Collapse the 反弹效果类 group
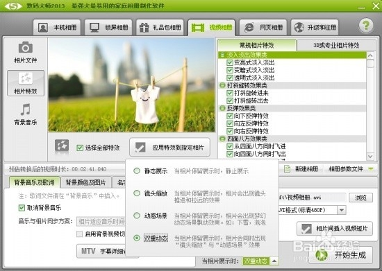The image size is (382, 271). coord(222,108)
